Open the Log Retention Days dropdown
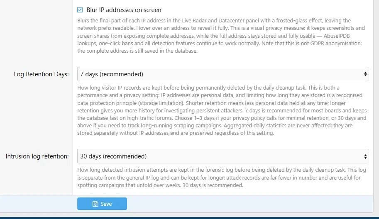 click(x=223, y=74)
